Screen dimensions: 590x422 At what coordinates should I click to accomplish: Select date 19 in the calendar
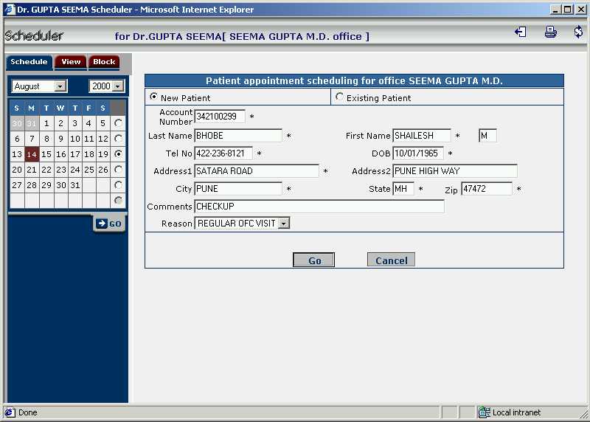(103, 154)
